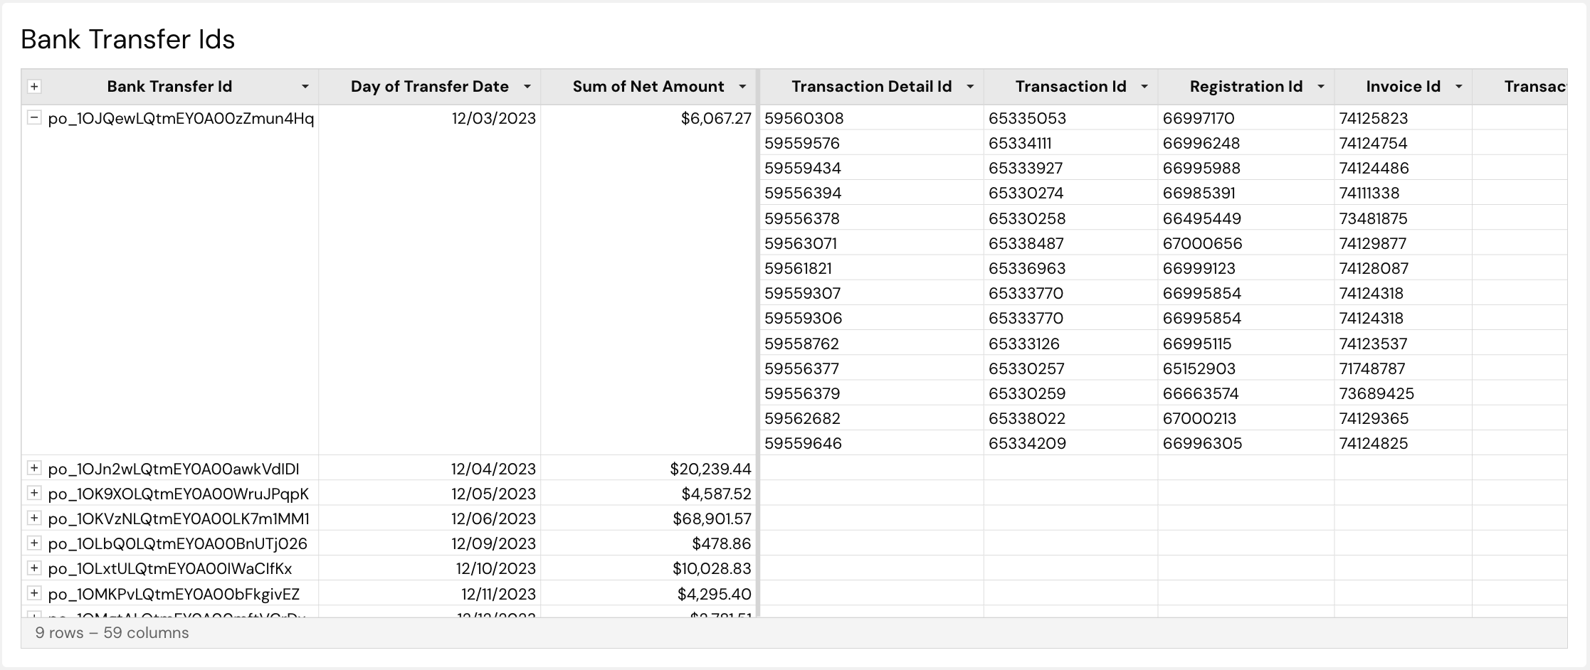Expand the po_1OJn2wLQtmEY0A00awkVdlDl row

33,468
